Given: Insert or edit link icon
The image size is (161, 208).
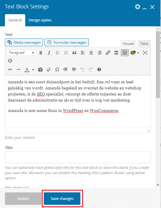Looking at the screenshot, I should 108,53.
